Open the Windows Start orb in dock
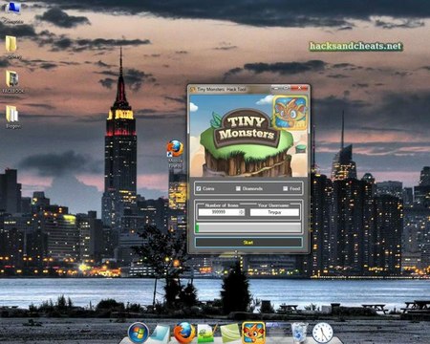 click(139, 333)
